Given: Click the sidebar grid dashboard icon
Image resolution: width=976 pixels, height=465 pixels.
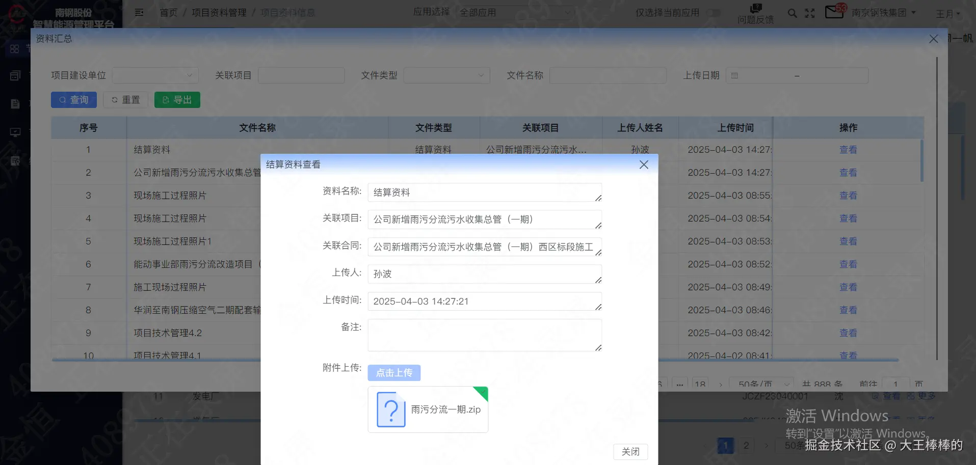Looking at the screenshot, I should pyautogui.click(x=14, y=49).
